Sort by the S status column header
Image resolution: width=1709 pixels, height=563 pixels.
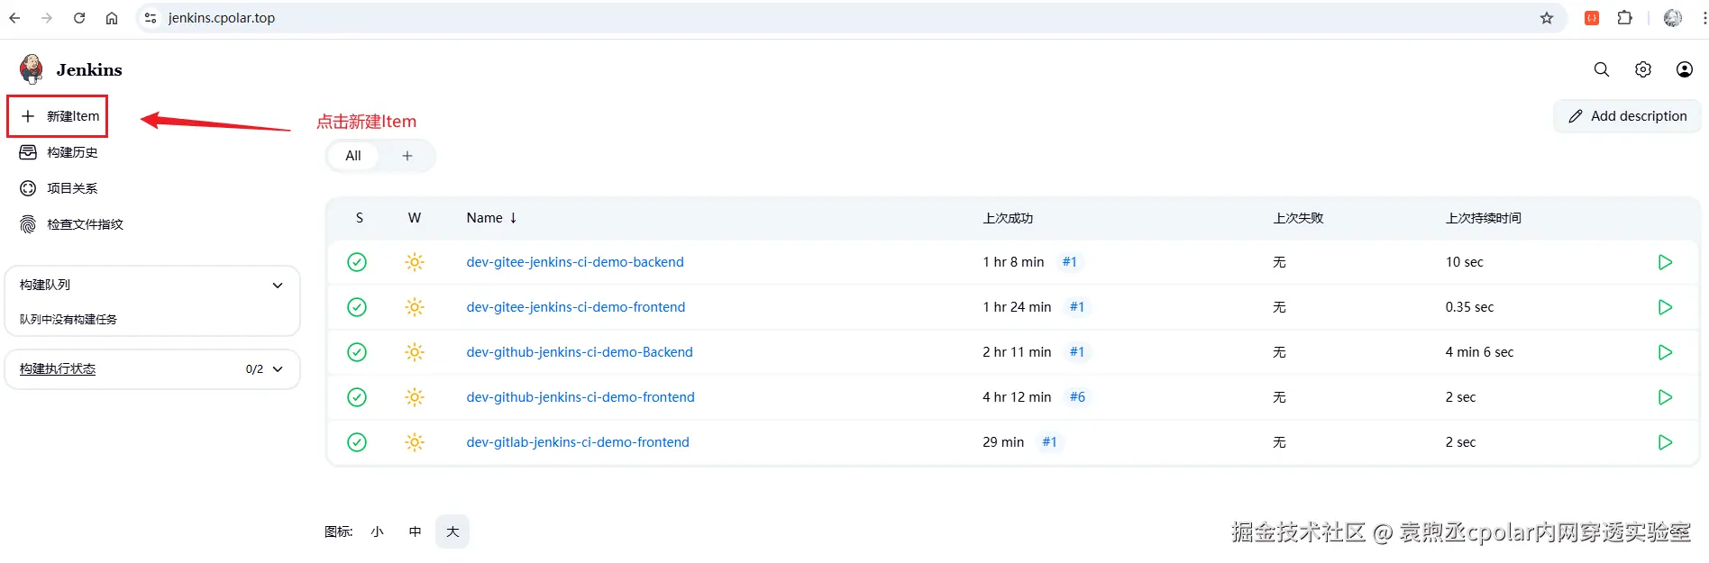(x=360, y=218)
